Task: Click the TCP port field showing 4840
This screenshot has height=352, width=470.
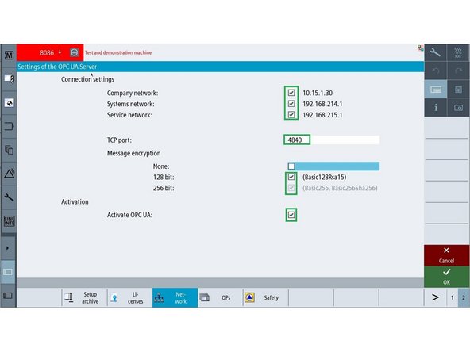Action: [332, 140]
